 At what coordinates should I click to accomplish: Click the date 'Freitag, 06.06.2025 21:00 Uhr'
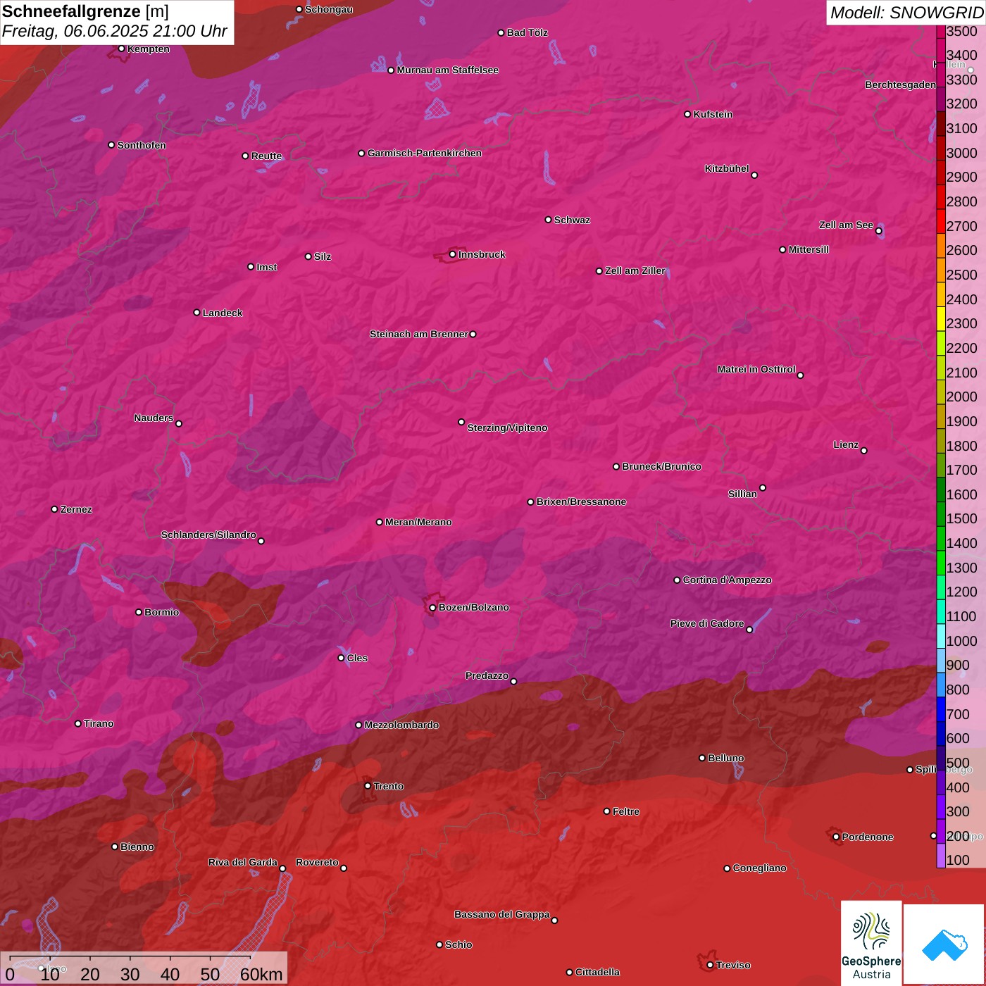(x=115, y=32)
